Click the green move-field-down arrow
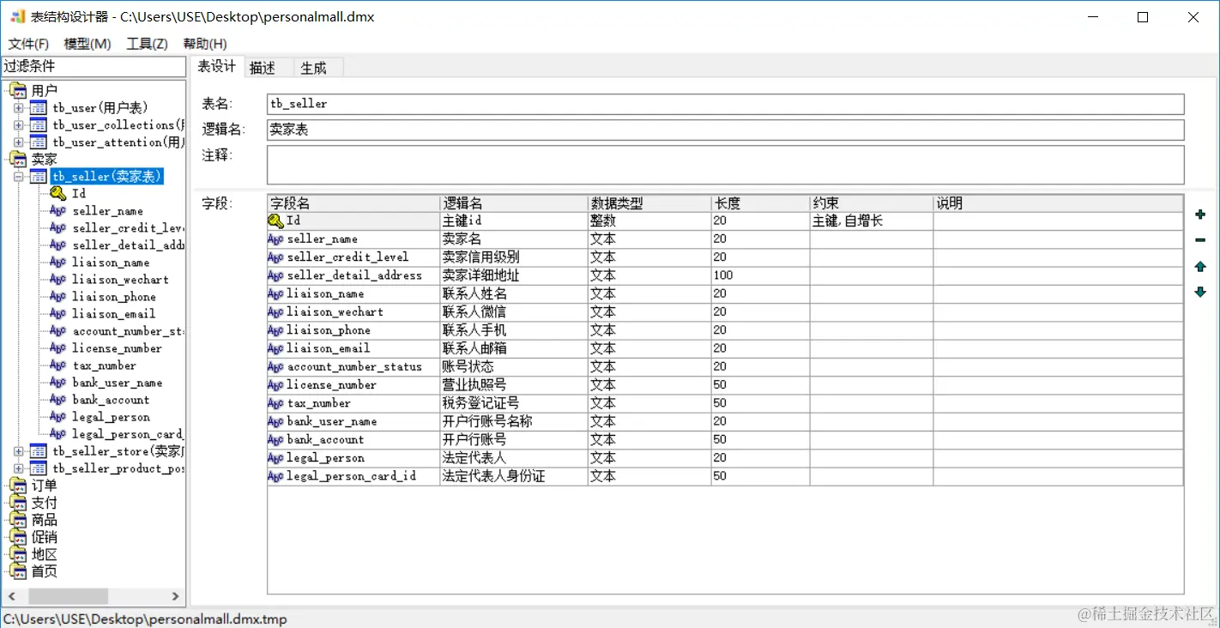 [1200, 293]
